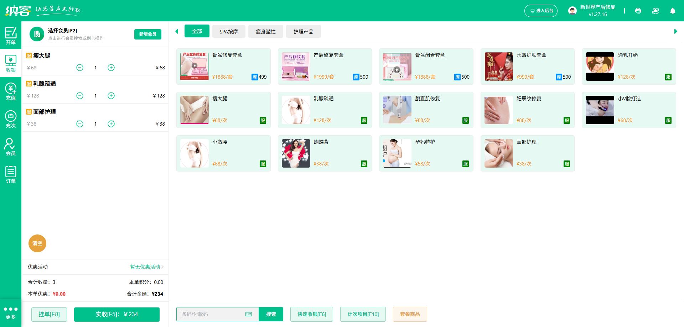Click the right category scroll arrow
The image size is (684, 327).
(676, 31)
